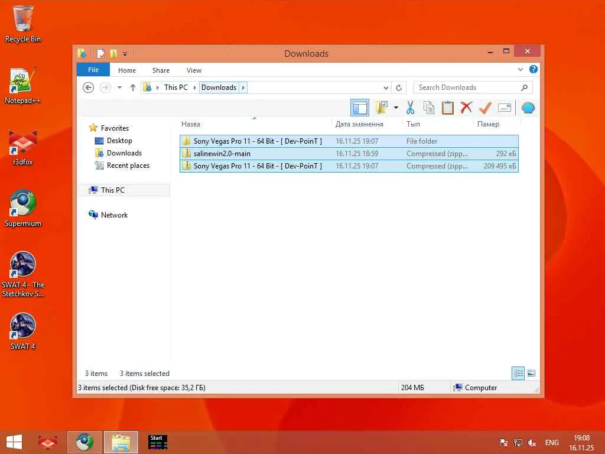Select Network in the navigation pane

tap(114, 215)
